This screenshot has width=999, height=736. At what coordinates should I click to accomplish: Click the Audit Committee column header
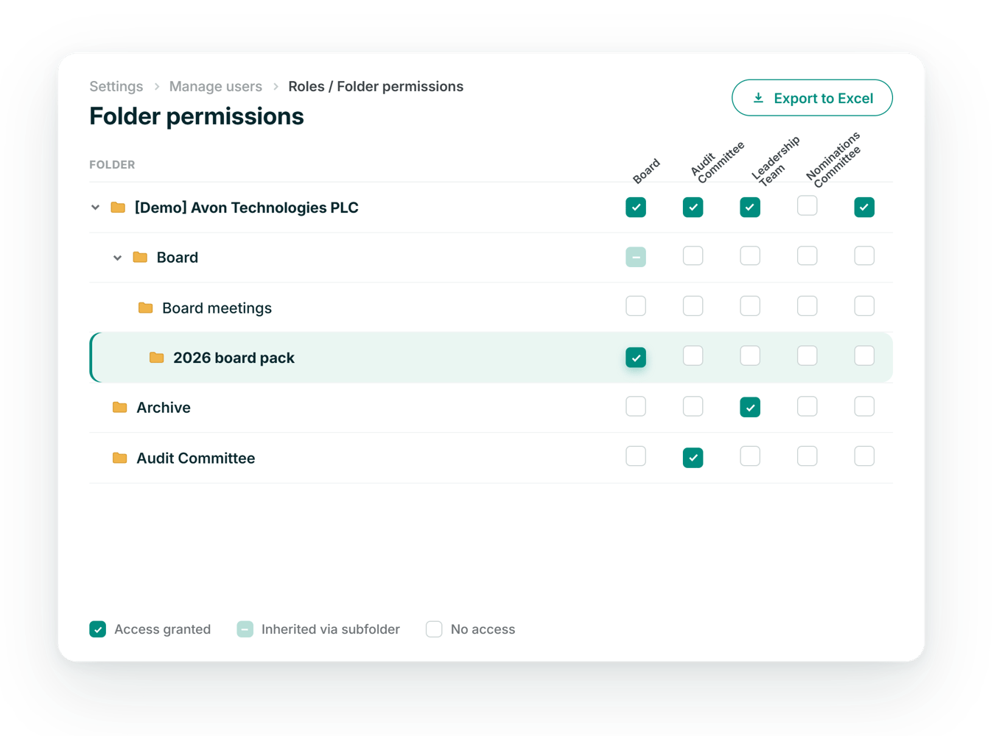point(718,162)
